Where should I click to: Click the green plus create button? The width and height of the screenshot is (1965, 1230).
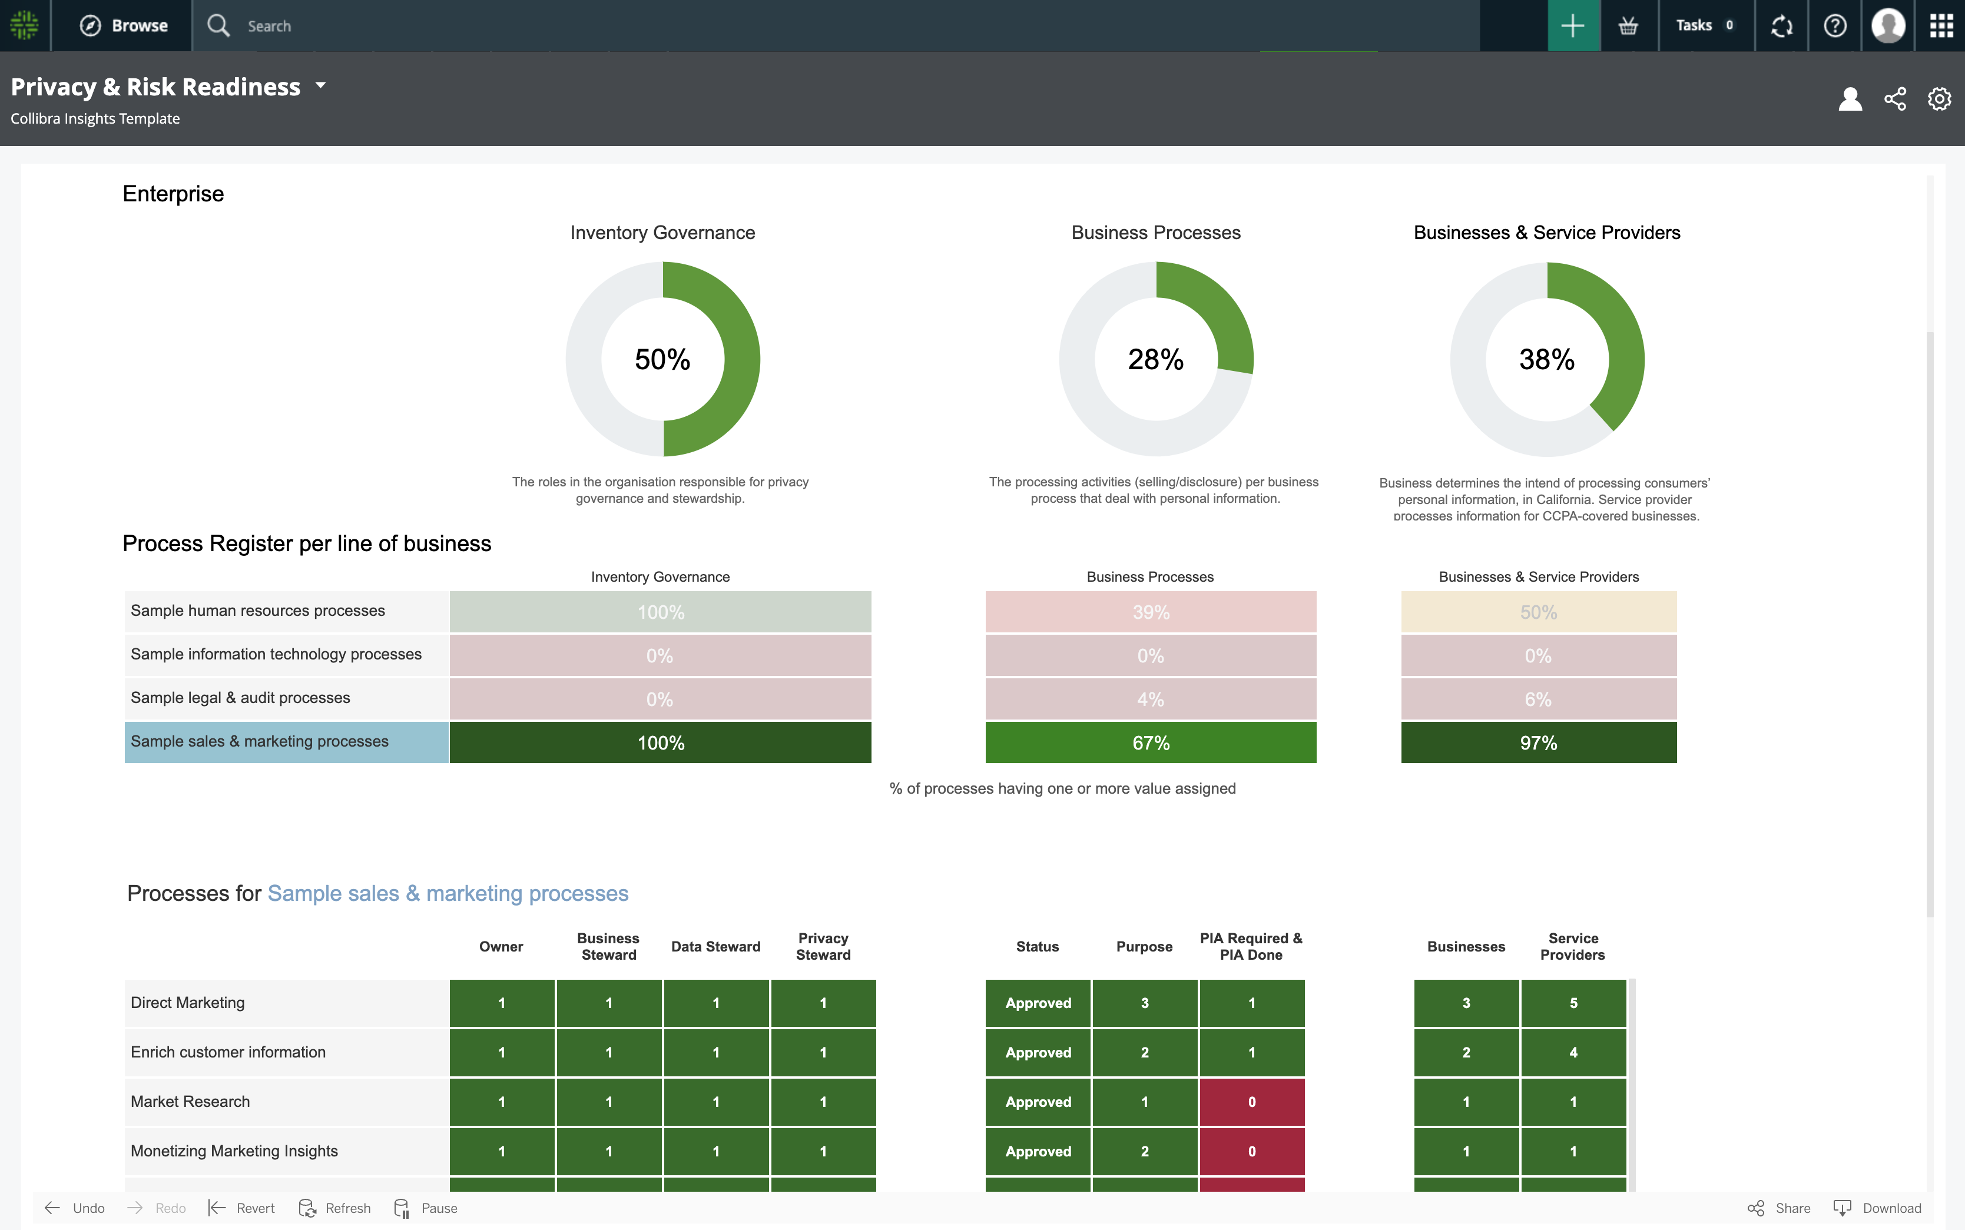(x=1573, y=25)
